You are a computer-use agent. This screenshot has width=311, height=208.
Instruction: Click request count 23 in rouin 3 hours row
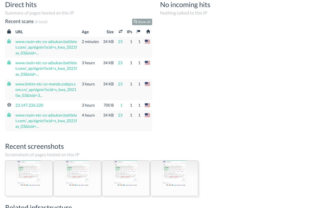pos(120,63)
